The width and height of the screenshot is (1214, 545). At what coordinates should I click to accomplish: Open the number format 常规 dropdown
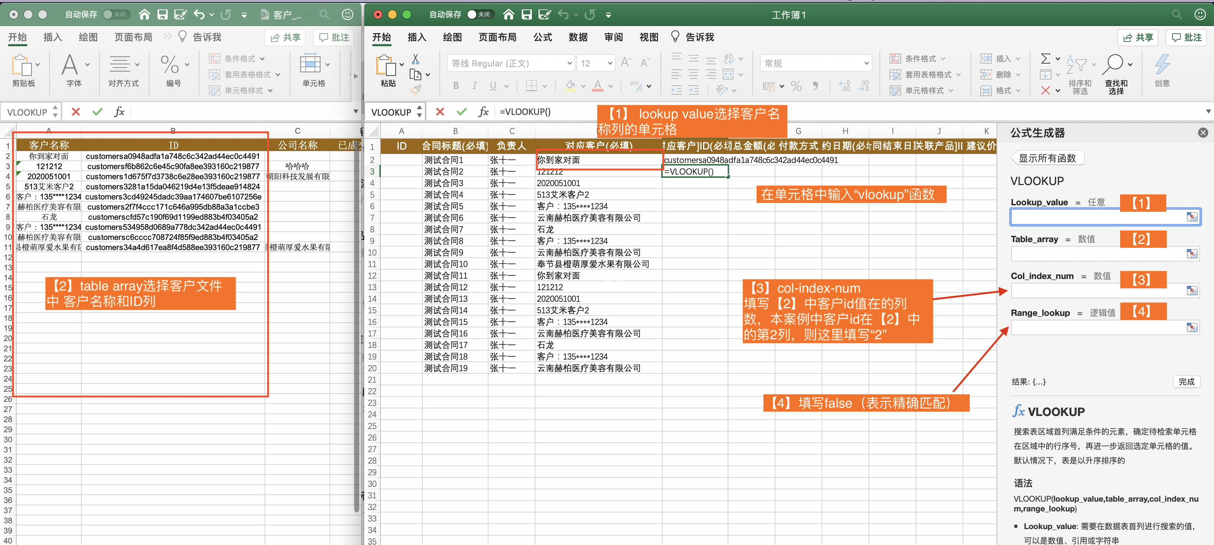tap(866, 63)
